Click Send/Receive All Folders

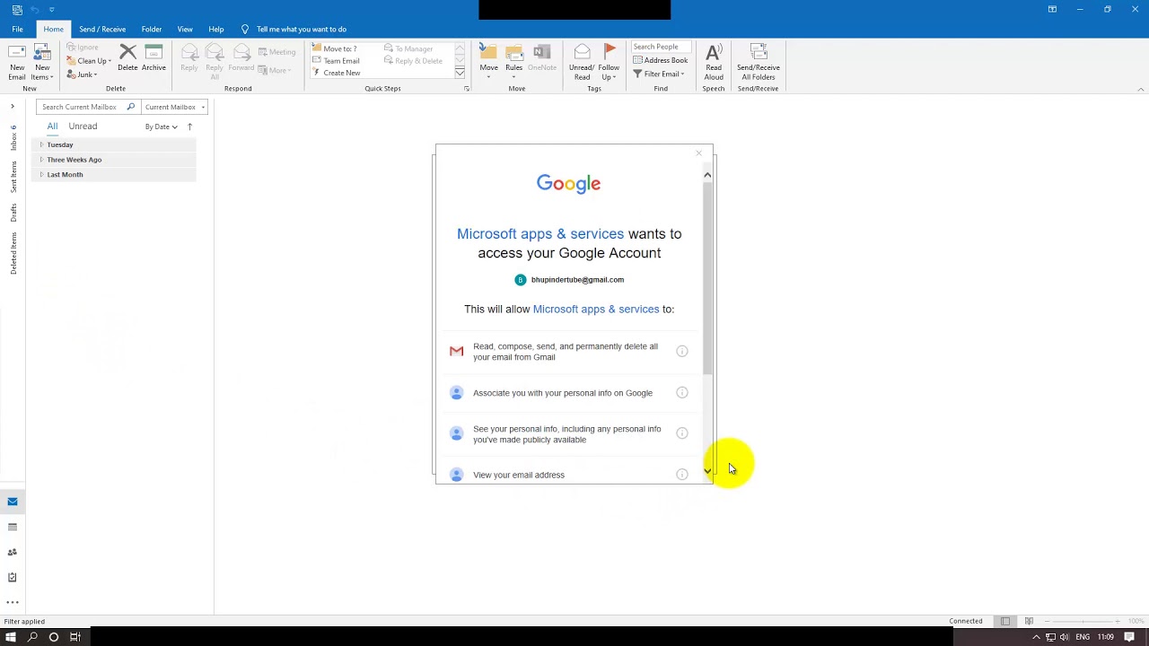pos(759,62)
